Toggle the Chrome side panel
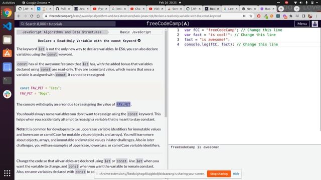 coord(303,16)
